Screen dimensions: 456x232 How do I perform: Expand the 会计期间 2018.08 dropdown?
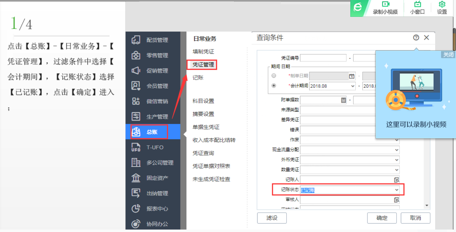[353, 86]
